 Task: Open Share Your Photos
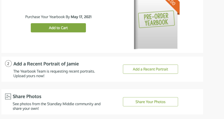point(150,102)
